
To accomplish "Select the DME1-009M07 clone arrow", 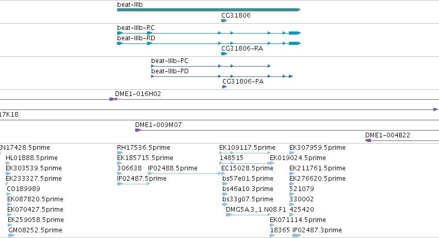I will tap(138, 130).
